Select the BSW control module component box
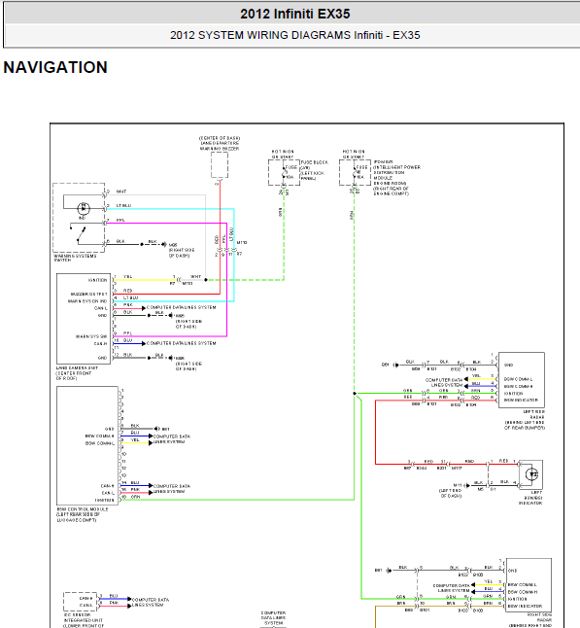 click(87, 445)
